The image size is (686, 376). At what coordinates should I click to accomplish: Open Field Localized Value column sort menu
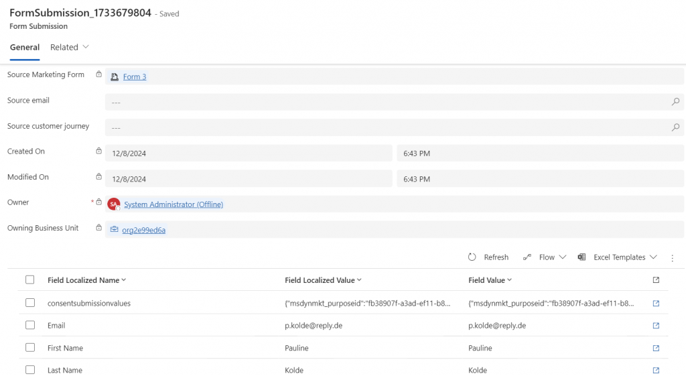pyautogui.click(x=359, y=280)
